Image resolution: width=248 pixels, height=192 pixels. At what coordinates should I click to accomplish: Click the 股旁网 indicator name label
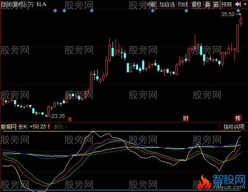(9, 127)
